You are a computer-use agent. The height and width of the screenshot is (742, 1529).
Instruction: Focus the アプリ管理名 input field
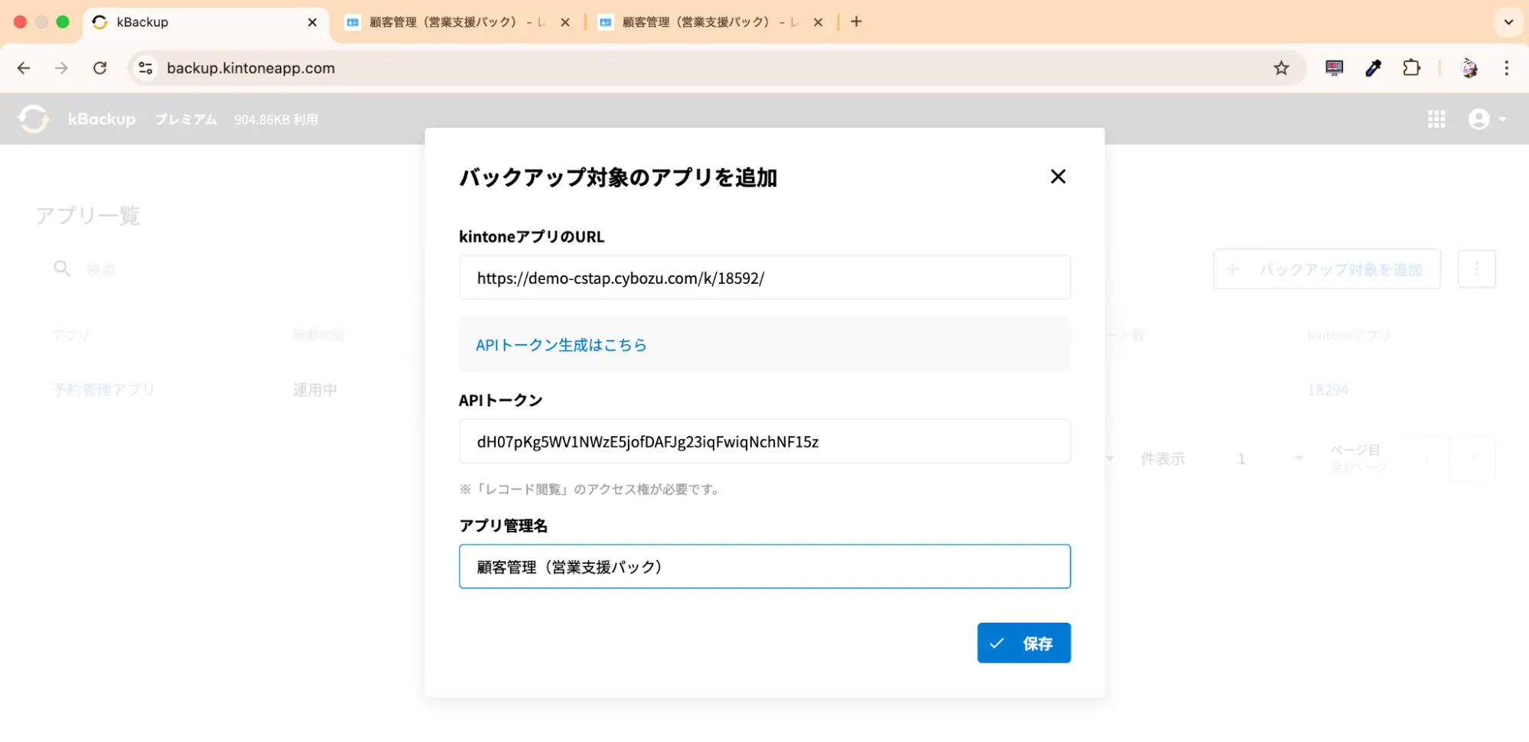(x=764, y=567)
